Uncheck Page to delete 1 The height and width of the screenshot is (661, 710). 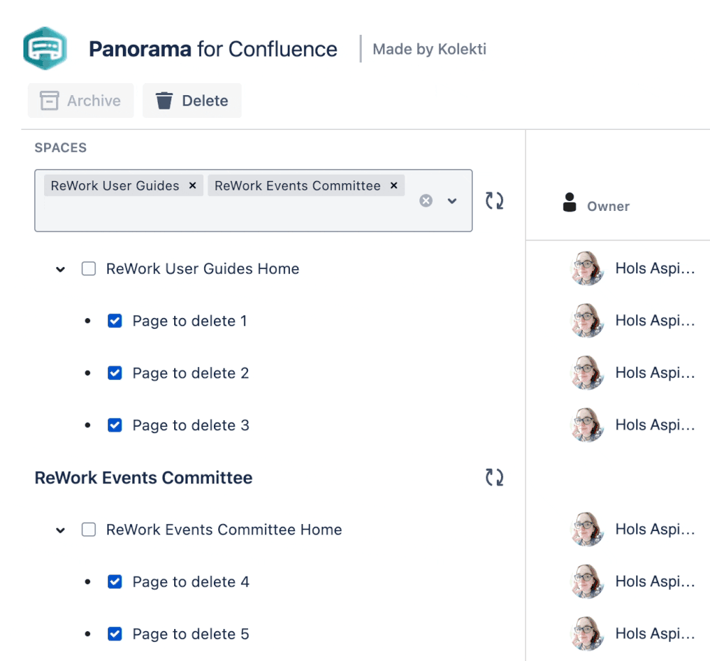[x=114, y=321]
